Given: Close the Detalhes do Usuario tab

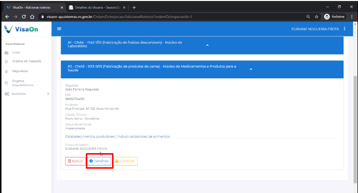Looking at the screenshot, I should (124, 8).
